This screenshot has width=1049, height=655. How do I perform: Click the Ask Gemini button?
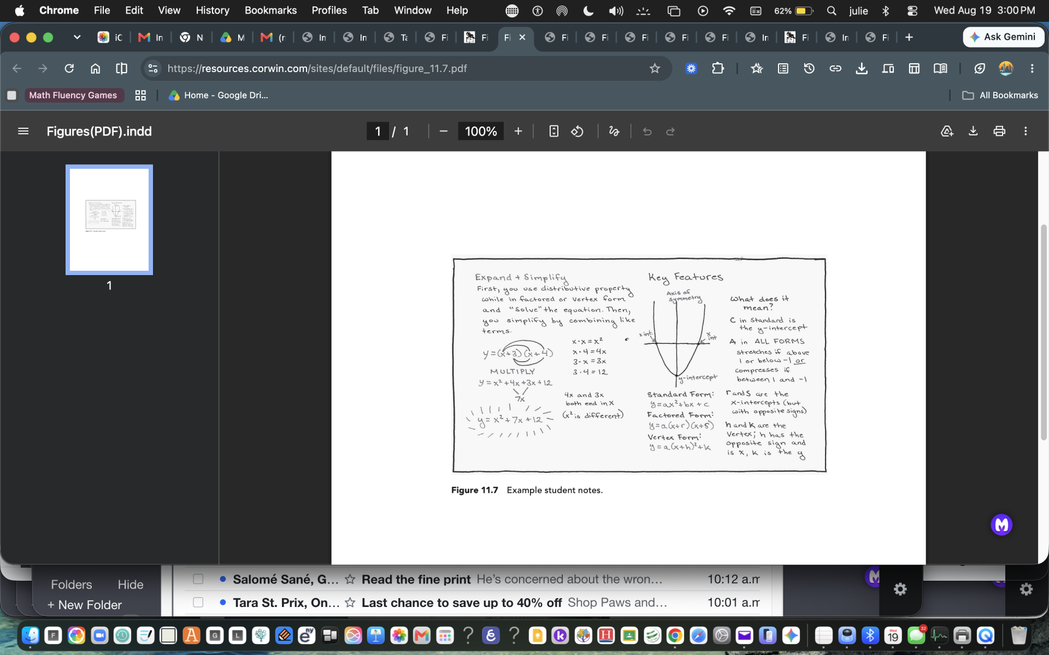pyautogui.click(x=1004, y=37)
